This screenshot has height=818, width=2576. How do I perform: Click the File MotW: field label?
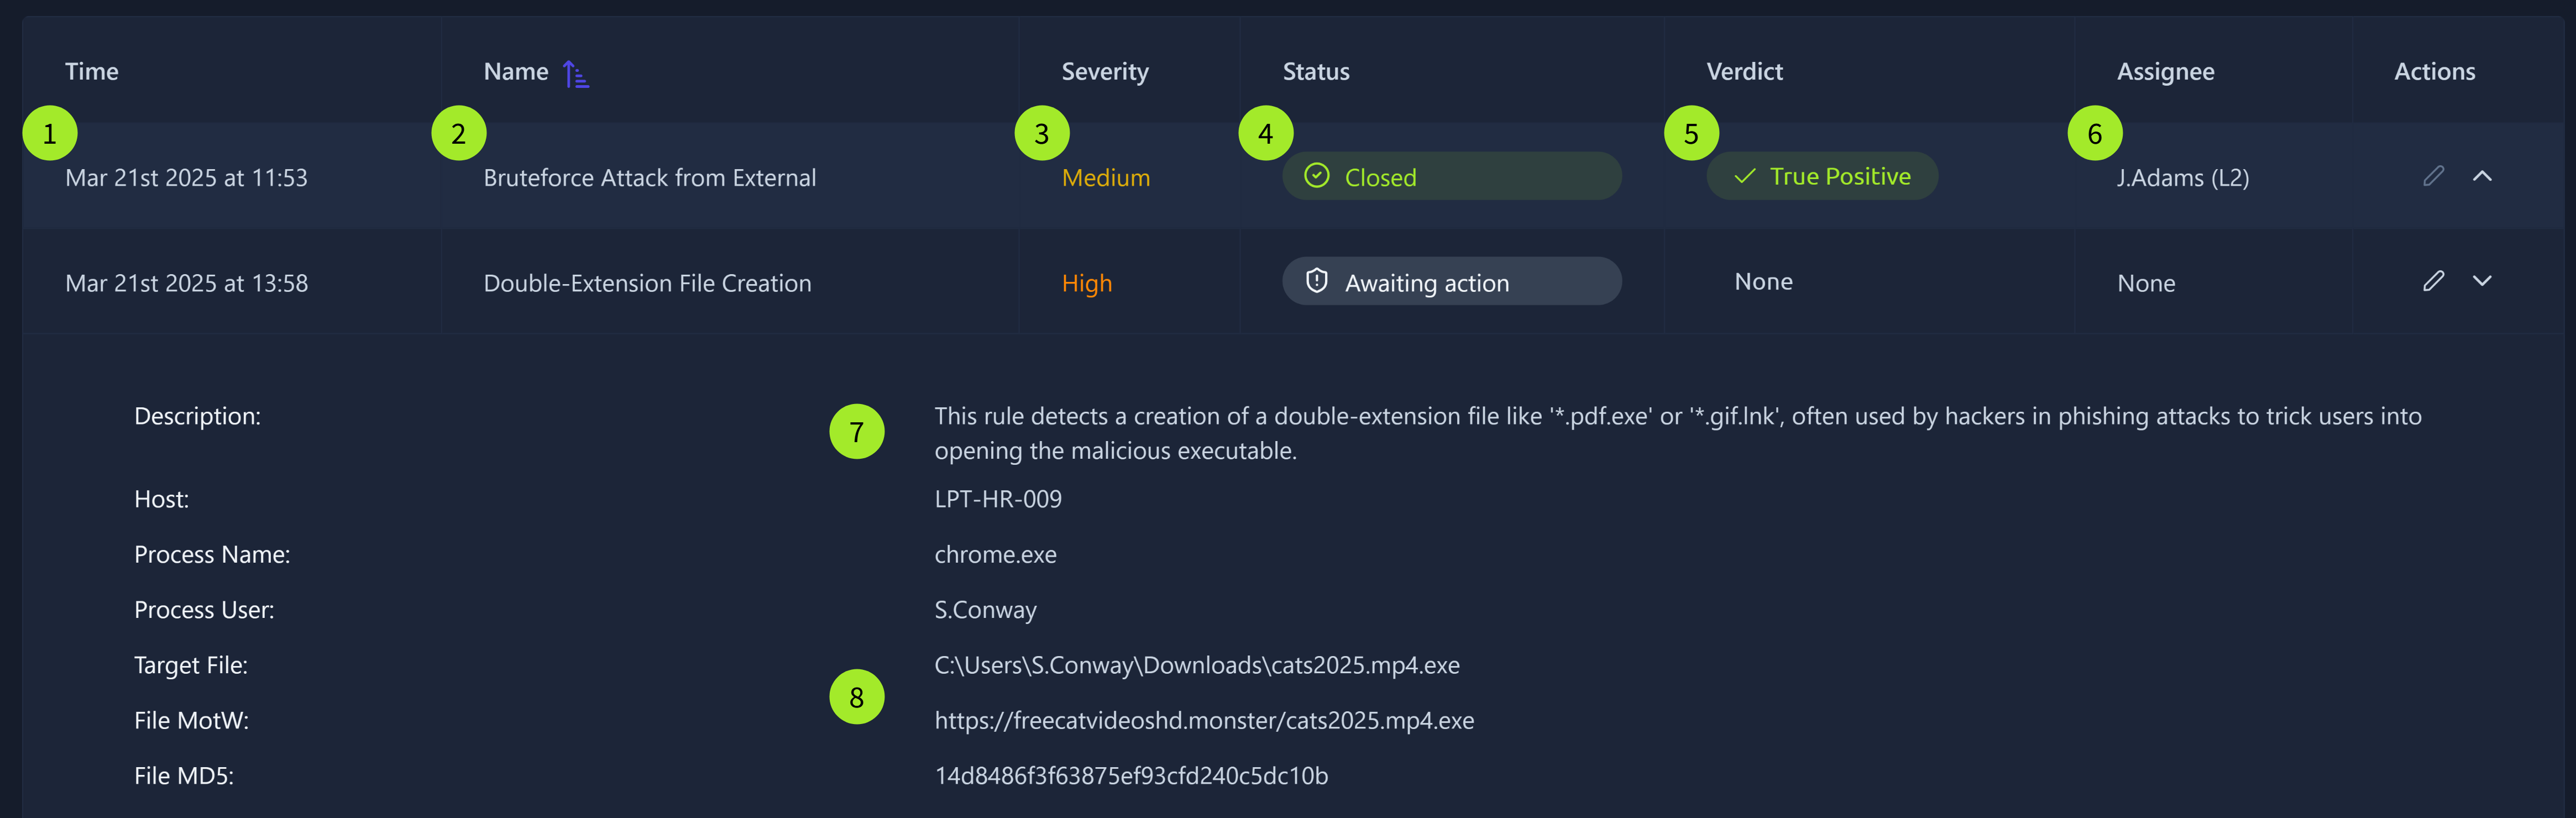point(191,721)
